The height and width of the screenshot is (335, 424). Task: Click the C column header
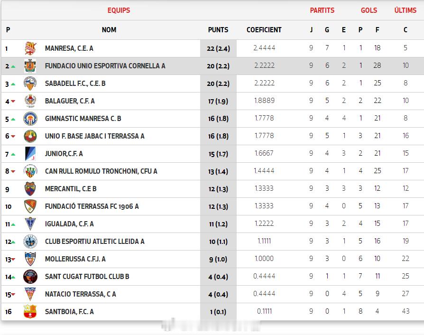(x=406, y=30)
